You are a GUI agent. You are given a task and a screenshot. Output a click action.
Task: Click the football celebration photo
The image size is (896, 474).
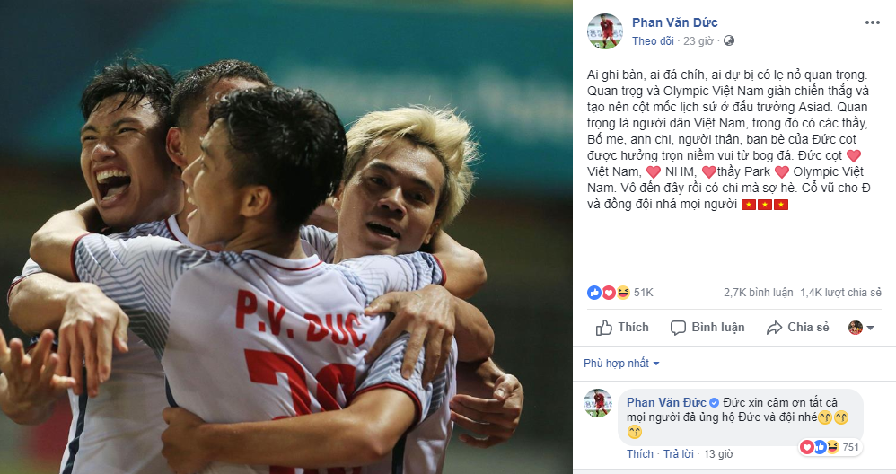click(285, 237)
